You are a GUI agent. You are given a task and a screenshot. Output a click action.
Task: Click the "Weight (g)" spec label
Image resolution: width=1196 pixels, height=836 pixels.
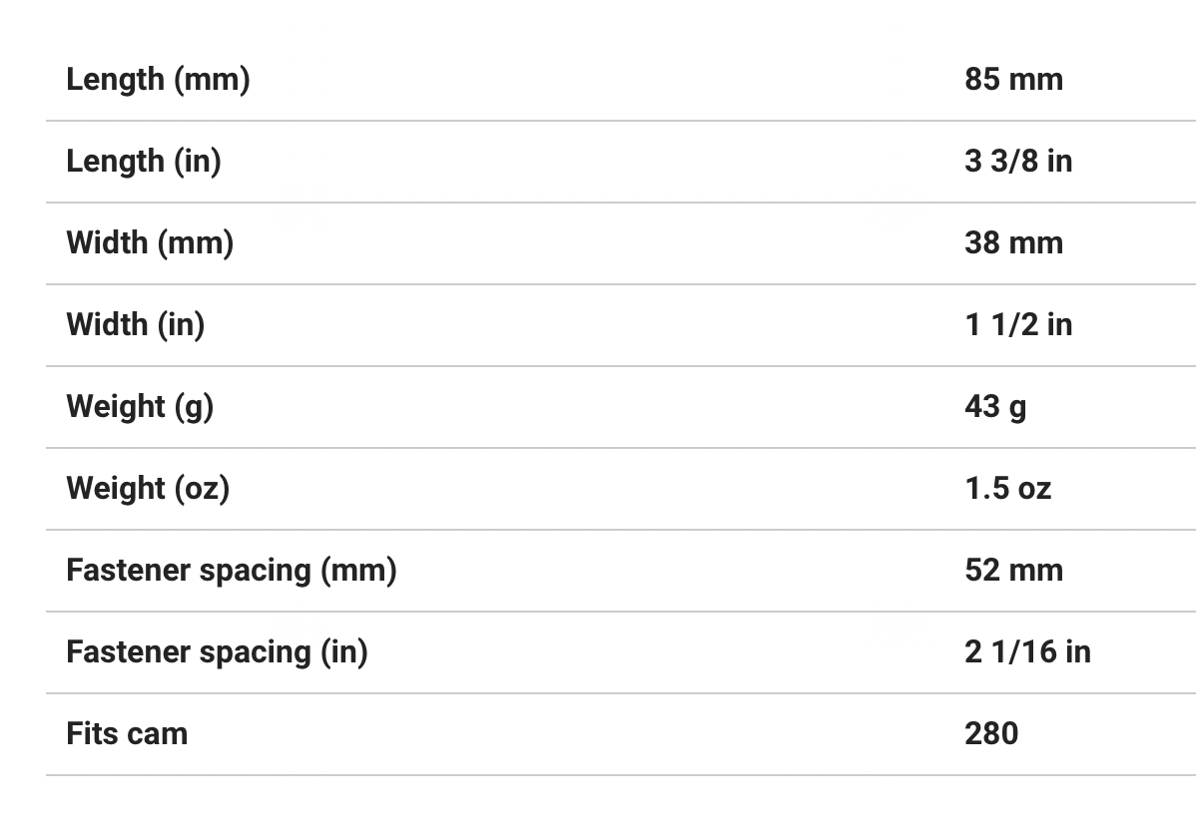pos(140,406)
